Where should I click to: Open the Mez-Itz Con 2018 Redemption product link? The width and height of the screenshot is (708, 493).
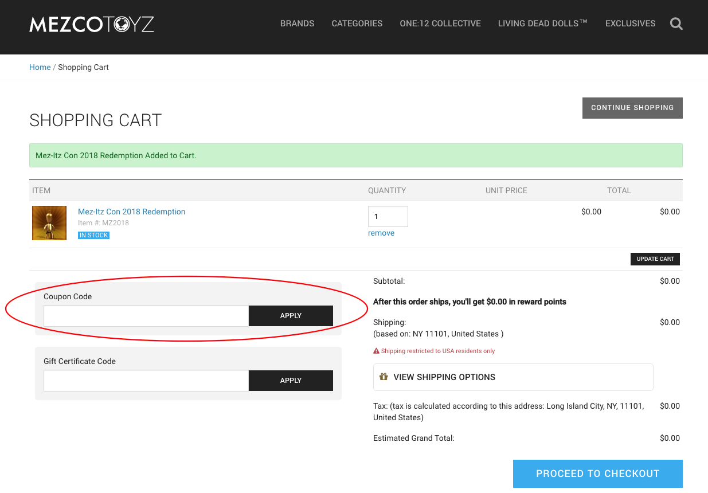click(x=132, y=212)
